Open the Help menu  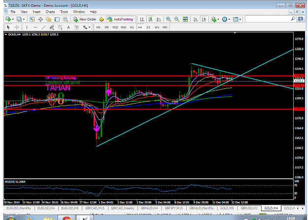(x=93, y=12)
